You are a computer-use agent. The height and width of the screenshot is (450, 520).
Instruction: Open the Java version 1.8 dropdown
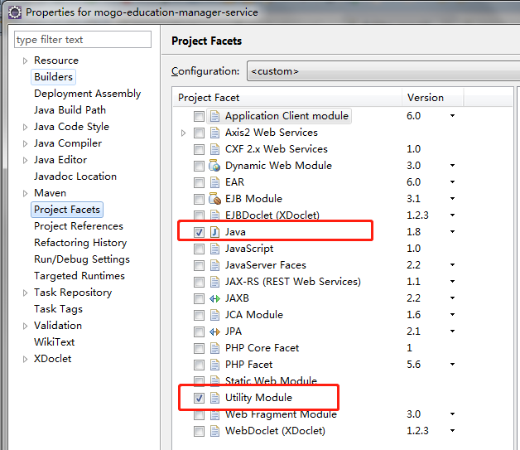pyautogui.click(x=452, y=232)
